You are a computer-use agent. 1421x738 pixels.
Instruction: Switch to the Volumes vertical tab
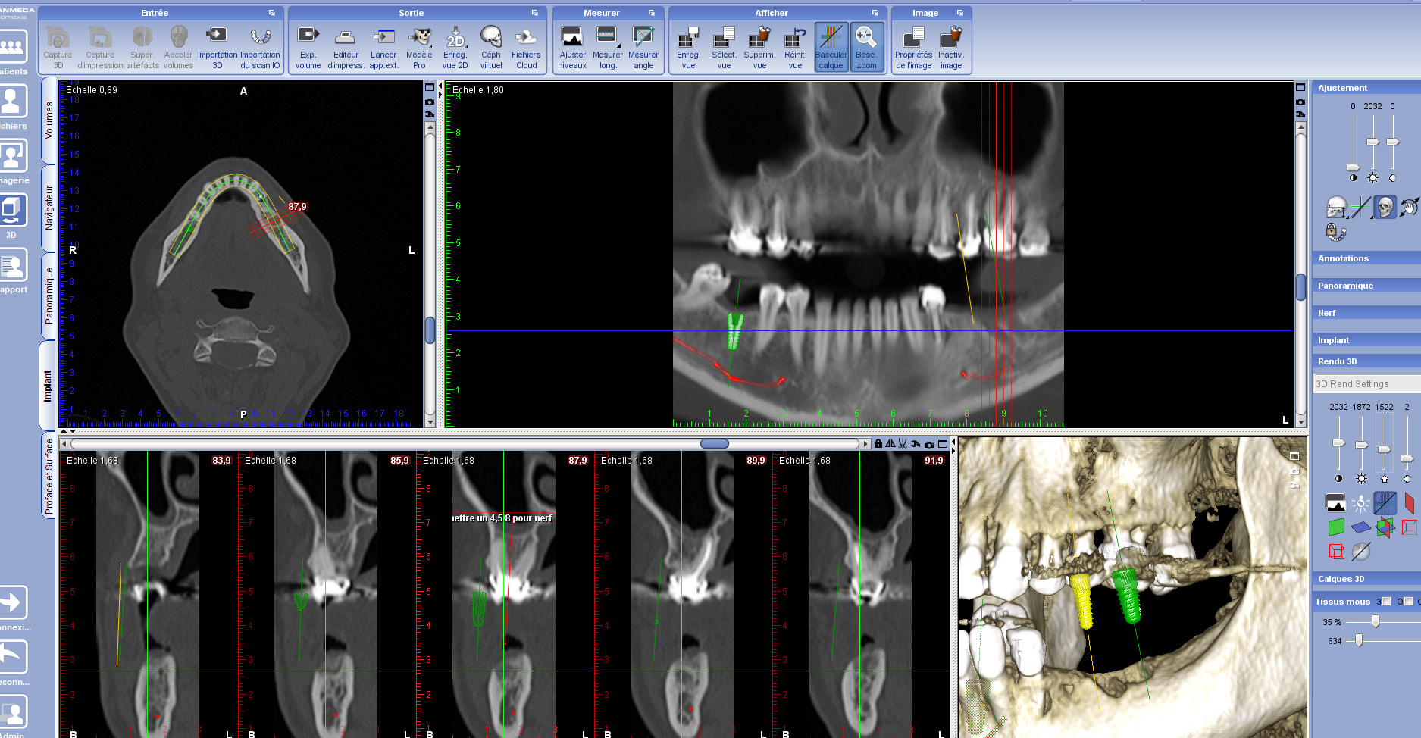[49, 120]
